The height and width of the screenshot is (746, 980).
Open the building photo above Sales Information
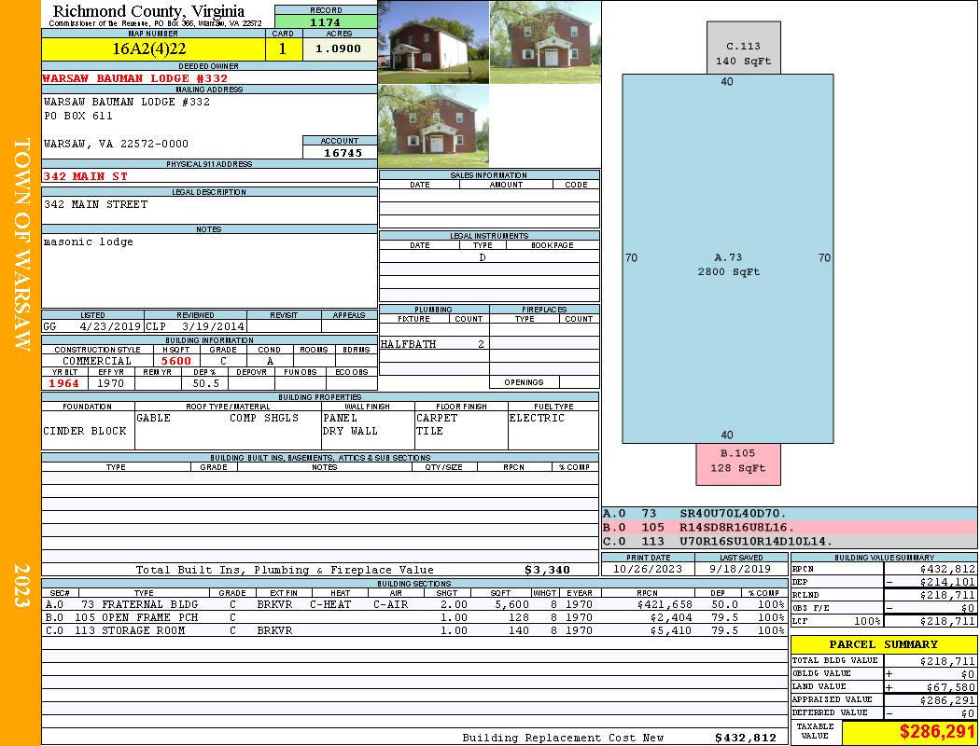point(433,126)
